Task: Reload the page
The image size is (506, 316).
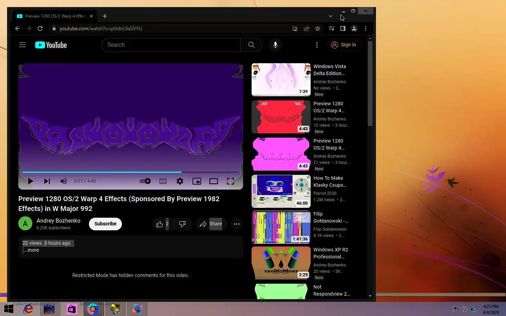Action: [40, 28]
